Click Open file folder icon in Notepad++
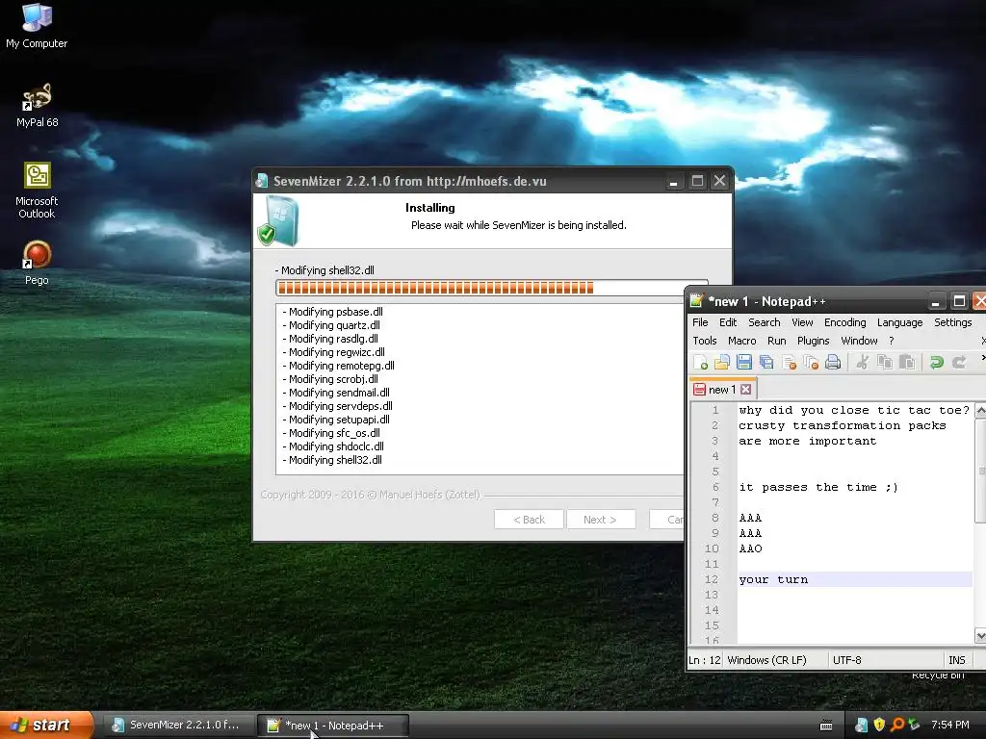Viewport: 986px width, 739px height. [722, 362]
